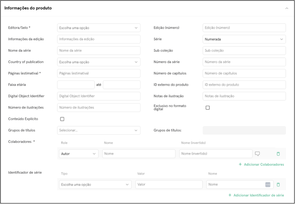Focus the Nome da série input
296x205 pixels.
(x=99, y=50)
